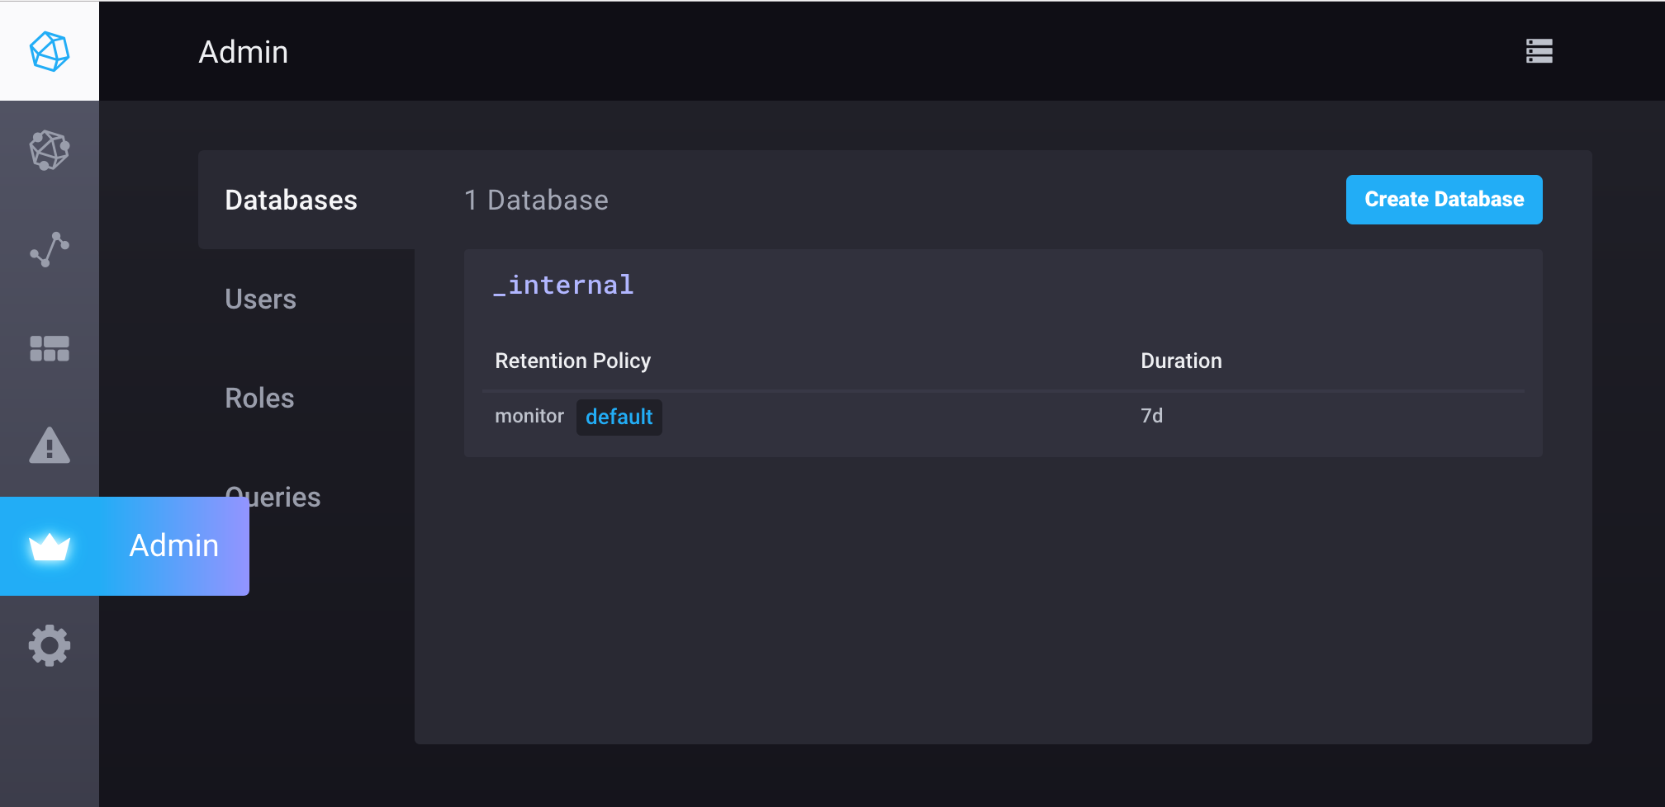Open the Dashboards panel icon
The height and width of the screenshot is (807, 1665).
49,348
